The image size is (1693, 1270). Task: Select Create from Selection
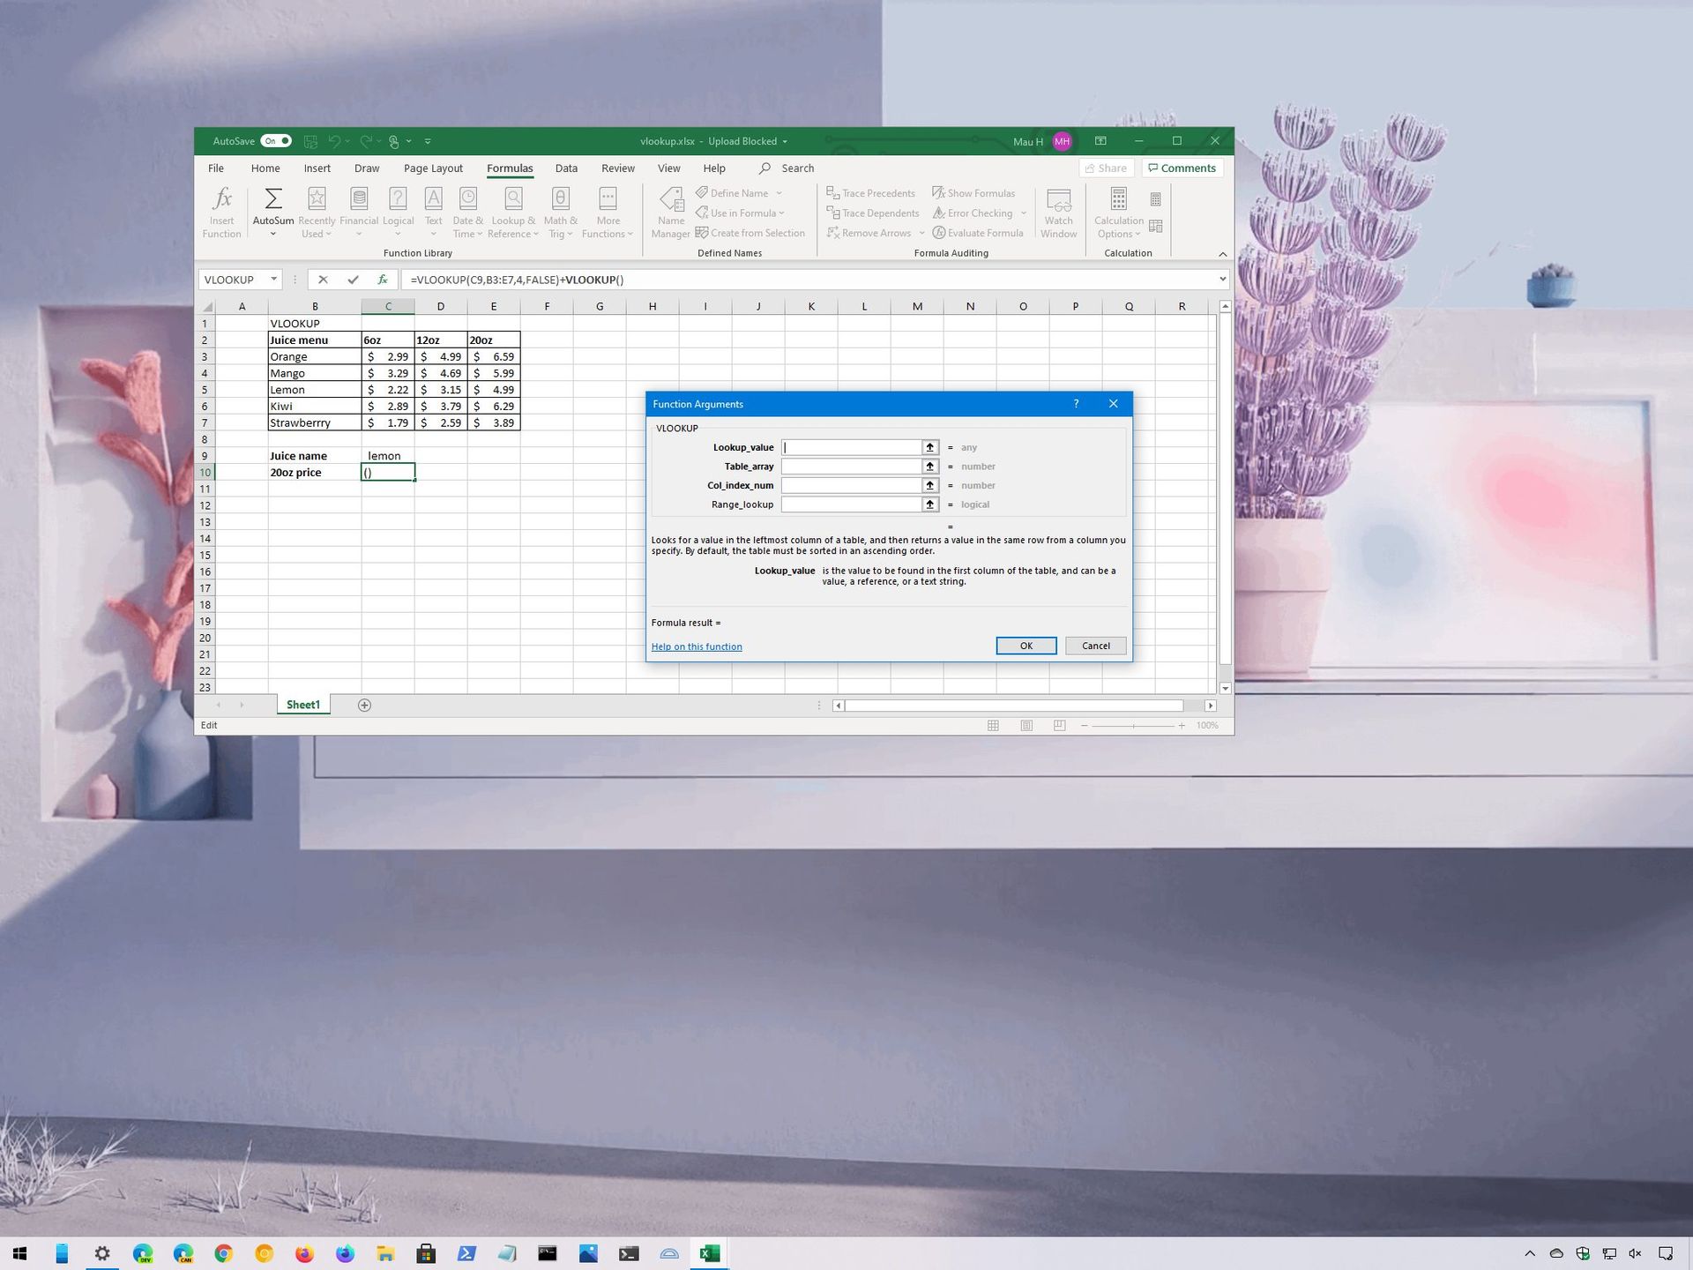point(752,232)
